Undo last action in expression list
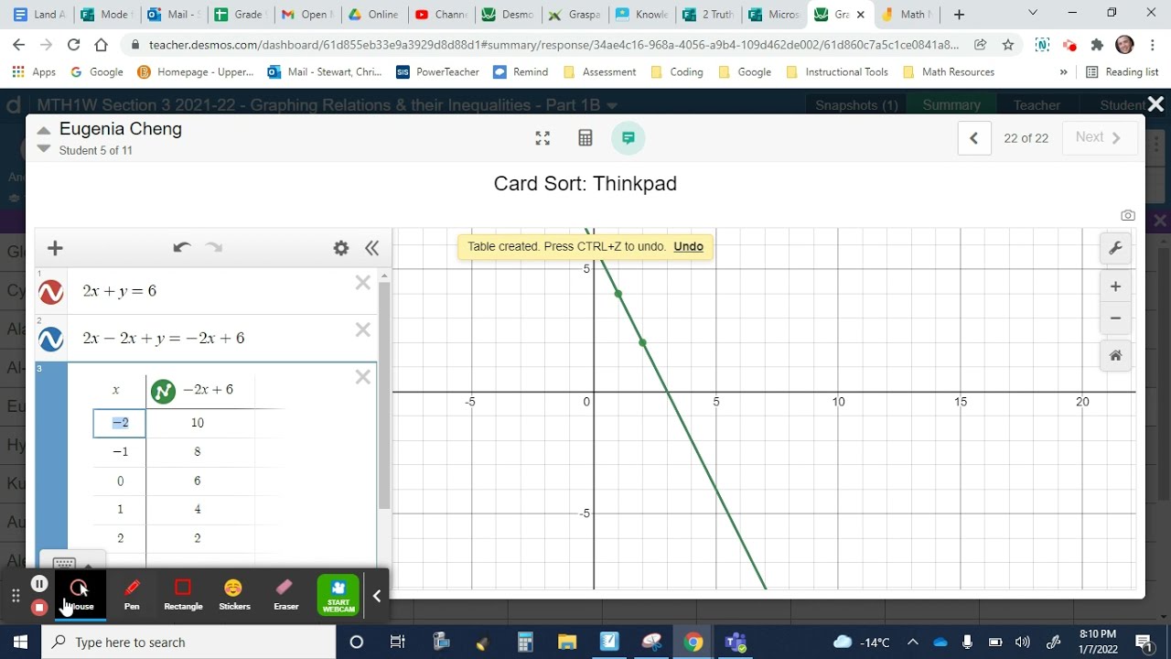The width and height of the screenshot is (1171, 659). 181,248
